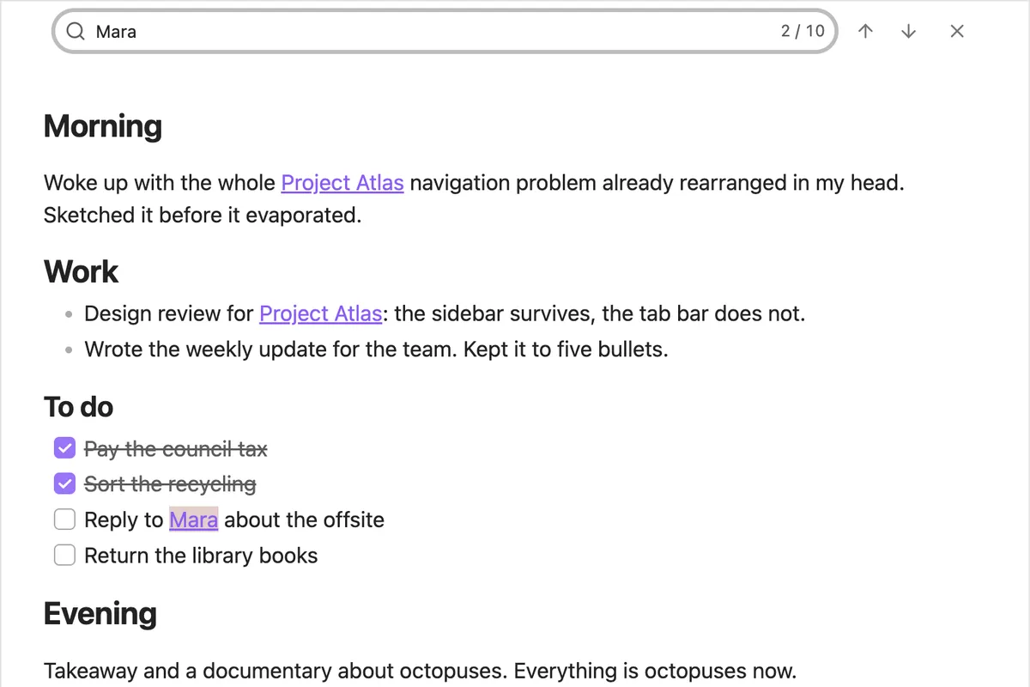Open the Project Atlas link in Morning paragraph
This screenshot has width=1030, height=687.
pyautogui.click(x=342, y=183)
